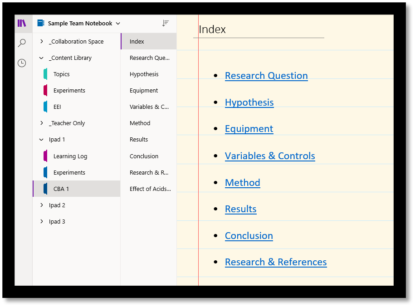This screenshot has height=307, width=415.
Task: Open the Hypothesis page in page list
Action: (149, 74)
